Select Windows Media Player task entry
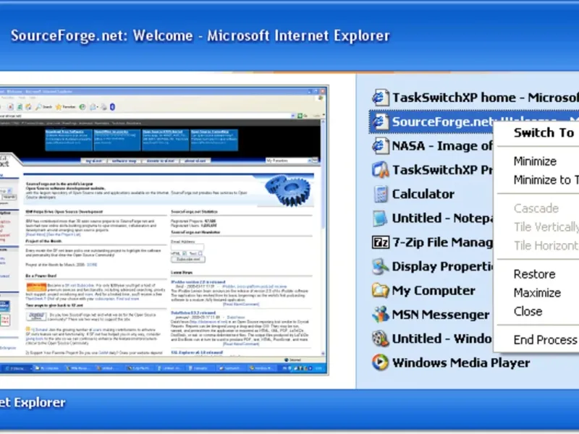579x434 pixels. coord(450,362)
